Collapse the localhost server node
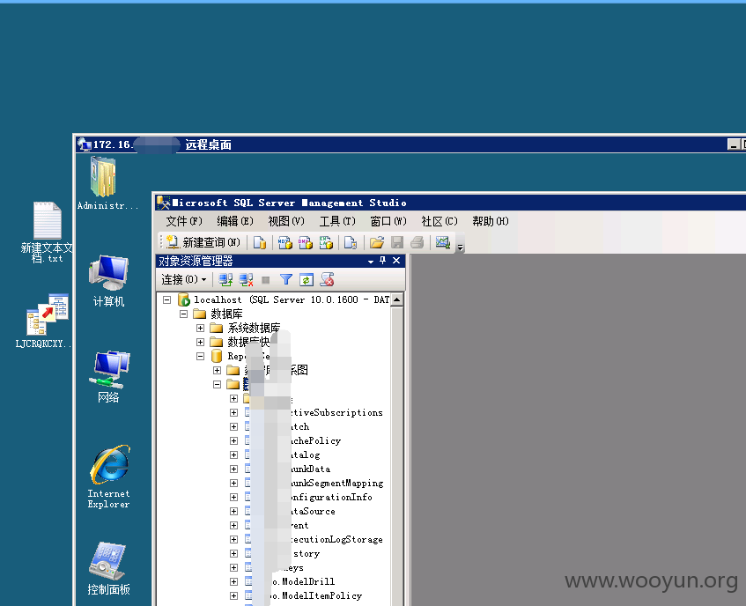The width and height of the screenshot is (746, 606). 167,299
